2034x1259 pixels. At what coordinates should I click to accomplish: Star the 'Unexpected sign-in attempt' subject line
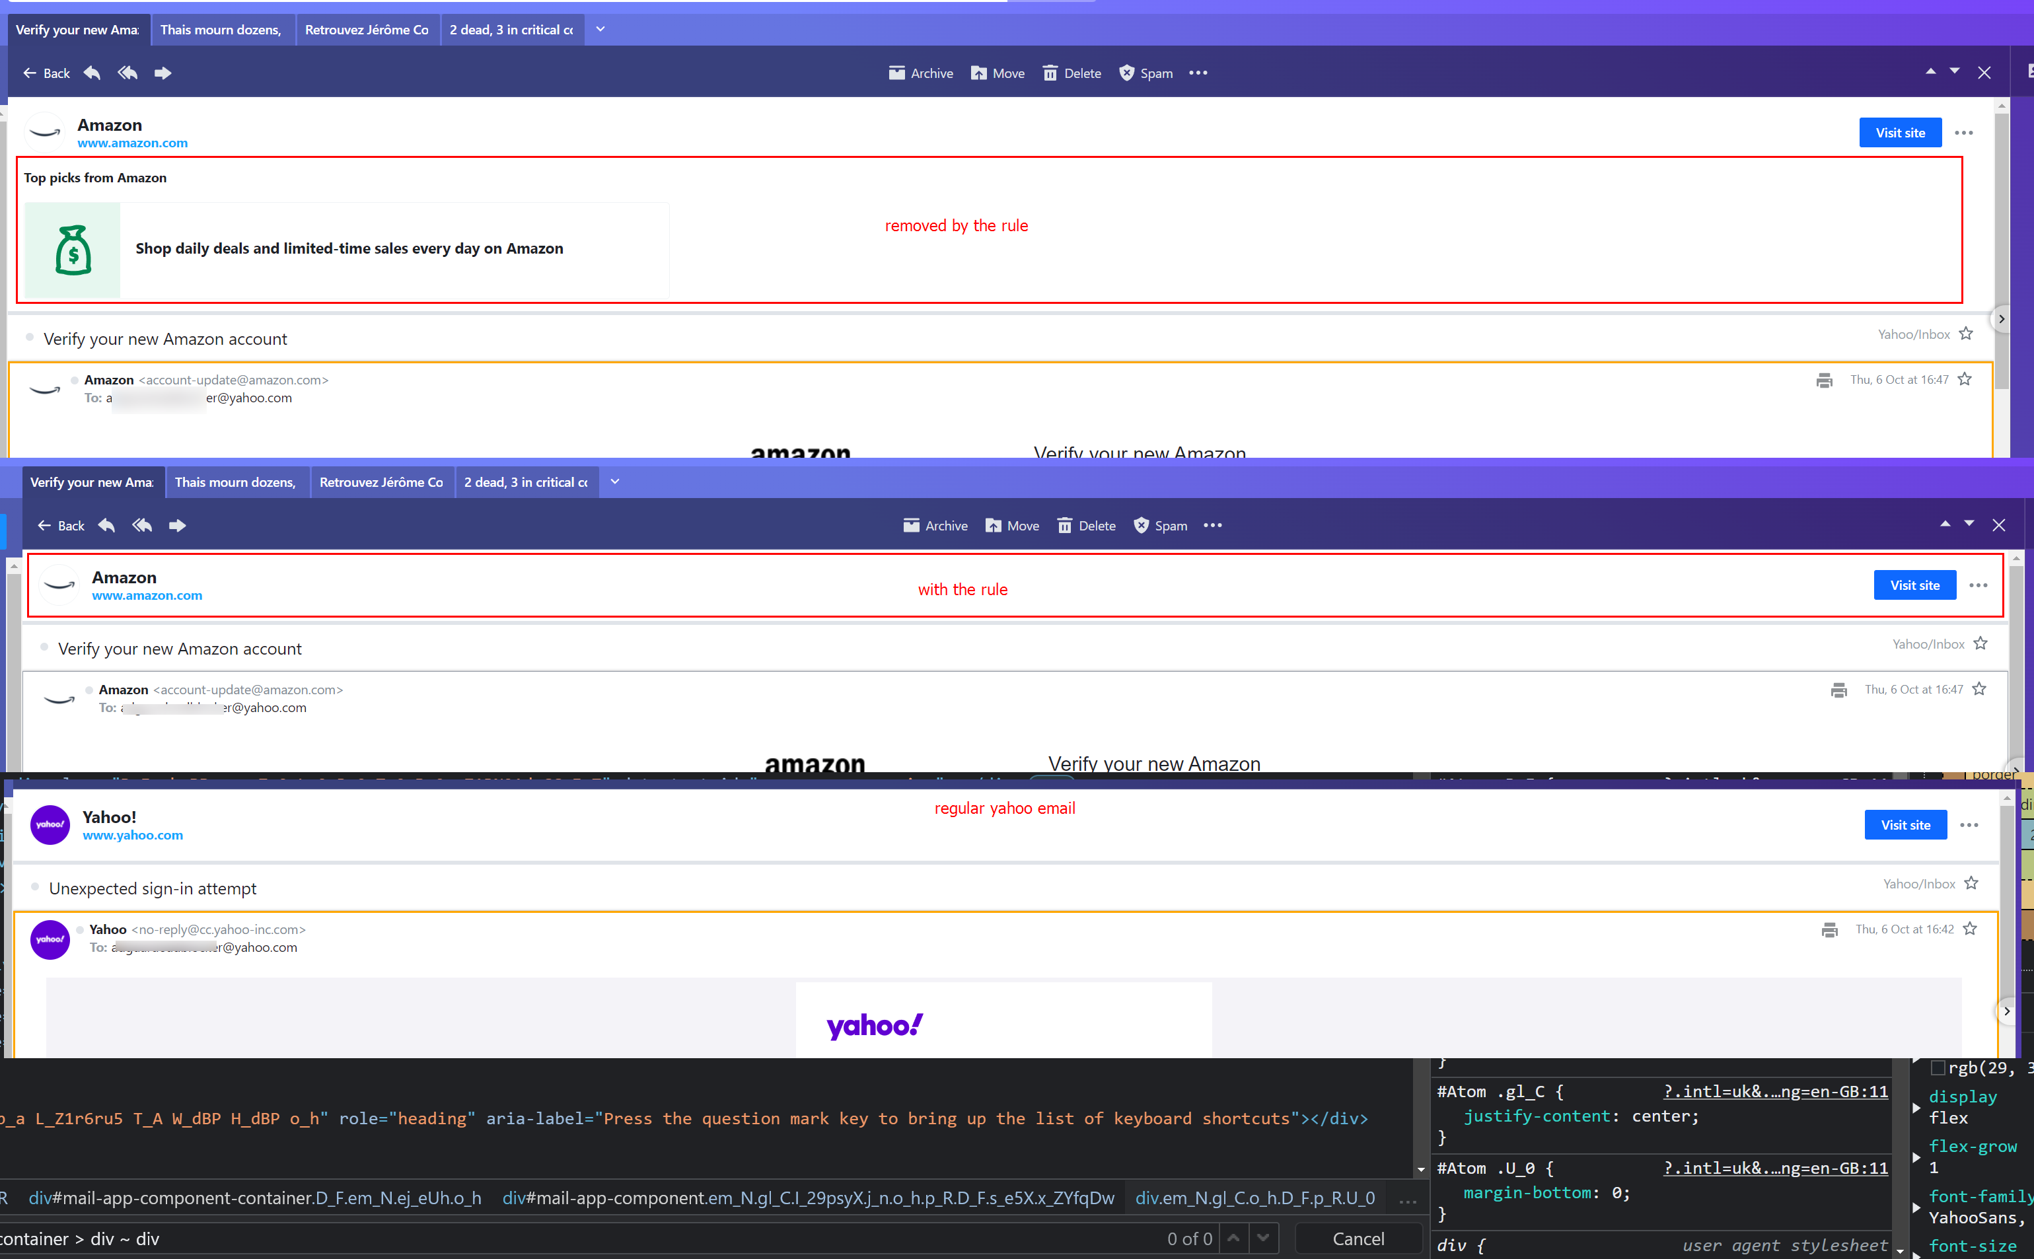[1971, 883]
